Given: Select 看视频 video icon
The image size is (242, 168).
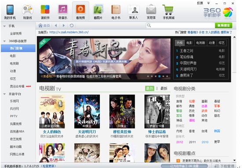Looking at the screenshot, I should (x=81, y=9).
